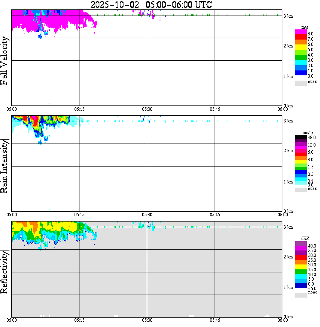Select the dark blue 0.0 m/s legend swatch

(x=301, y=73)
